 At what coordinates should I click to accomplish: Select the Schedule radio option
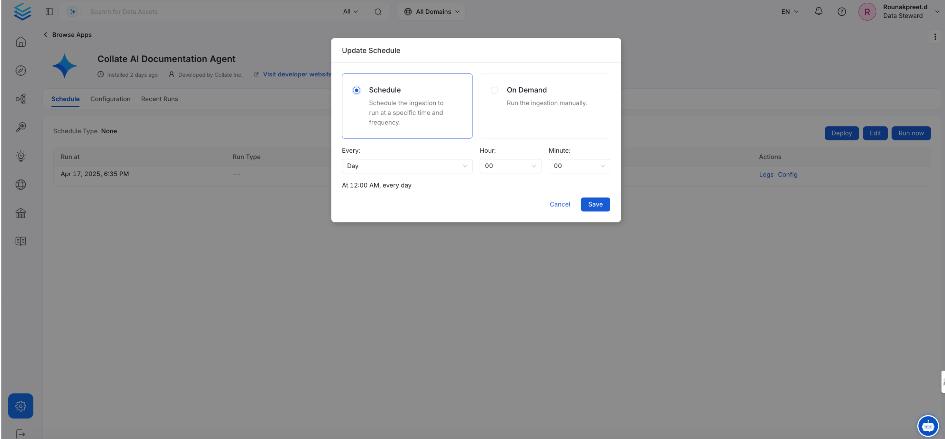click(356, 90)
